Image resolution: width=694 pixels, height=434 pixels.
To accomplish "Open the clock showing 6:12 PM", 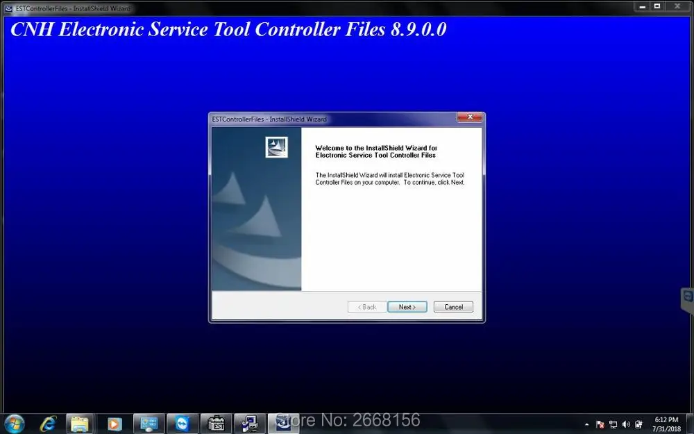I will tap(666, 424).
